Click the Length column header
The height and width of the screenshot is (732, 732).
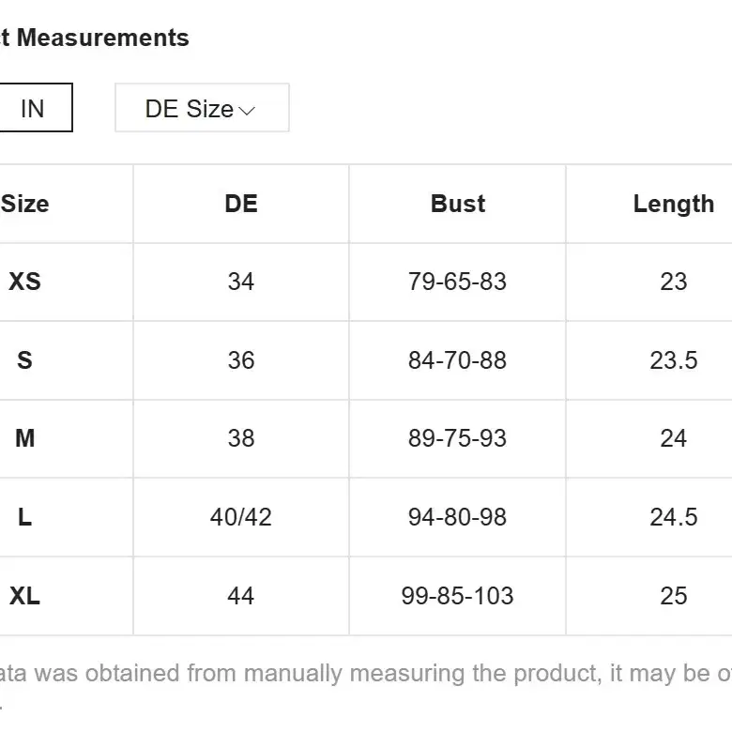pyautogui.click(x=673, y=204)
